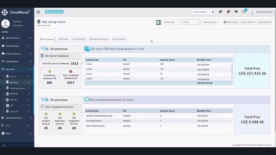Click the Instance Size header in vCore table
The height and width of the screenshot is (155, 276).
pyautogui.click(x=92, y=60)
